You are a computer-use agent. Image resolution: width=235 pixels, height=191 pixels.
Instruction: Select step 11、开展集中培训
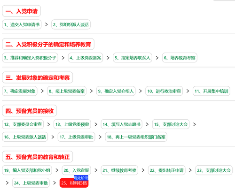pyautogui.click(x=211, y=91)
